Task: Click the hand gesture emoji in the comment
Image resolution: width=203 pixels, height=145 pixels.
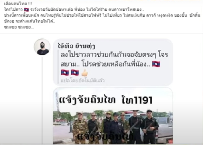Action: point(85,73)
